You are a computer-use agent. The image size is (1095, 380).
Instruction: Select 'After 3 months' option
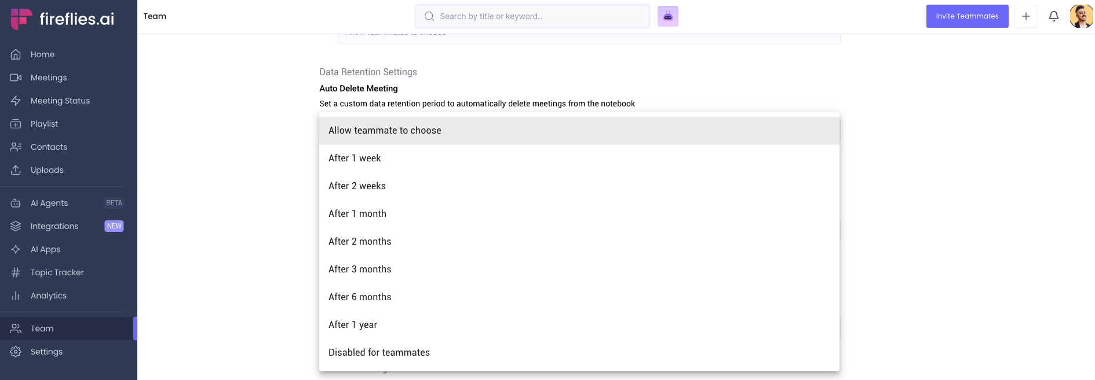[360, 270]
